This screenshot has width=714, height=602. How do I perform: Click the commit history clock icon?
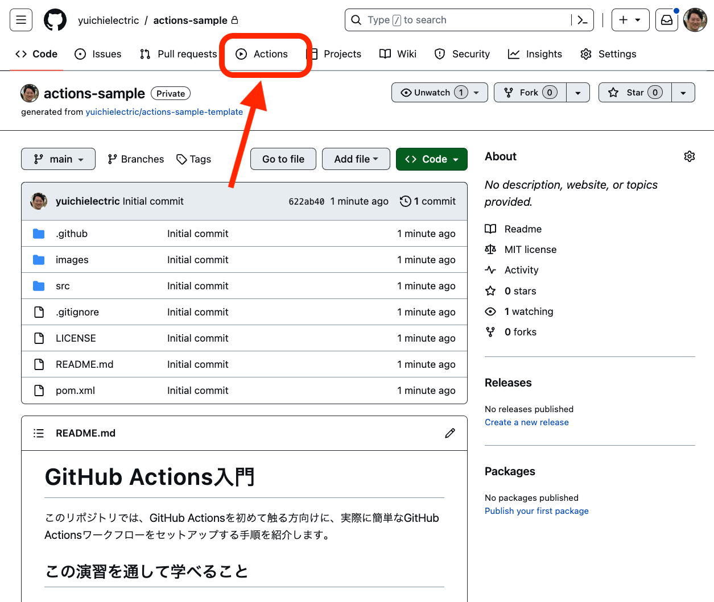coord(405,201)
